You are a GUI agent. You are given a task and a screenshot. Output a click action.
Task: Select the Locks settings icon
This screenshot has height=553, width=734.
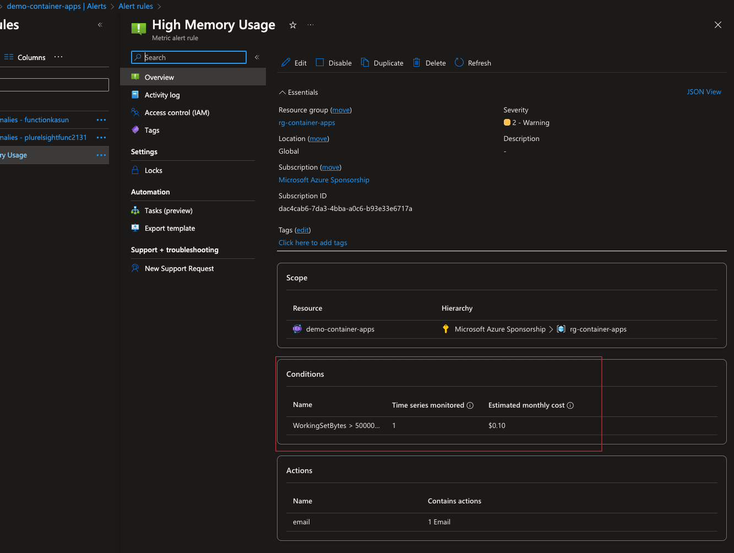pos(135,170)
